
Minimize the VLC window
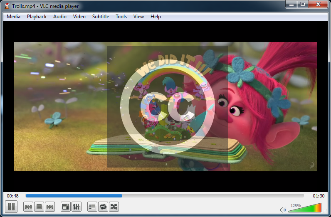coord(291,5)
